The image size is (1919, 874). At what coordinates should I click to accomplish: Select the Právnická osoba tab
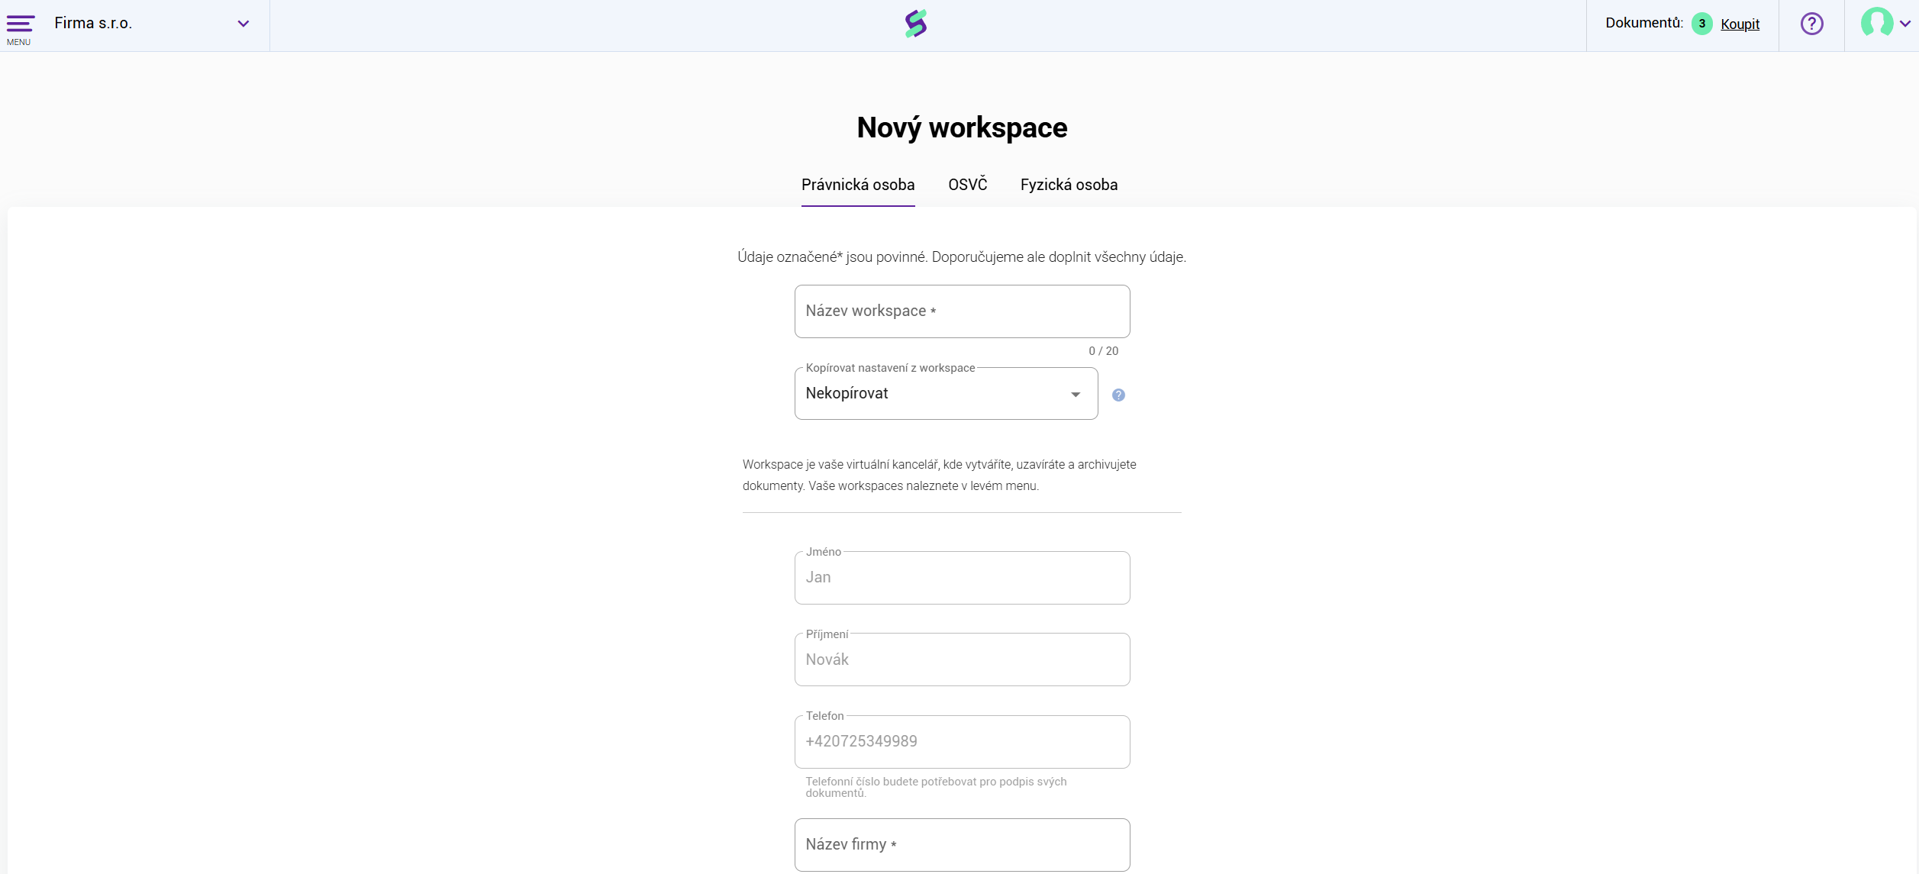(x=857, y=185)
